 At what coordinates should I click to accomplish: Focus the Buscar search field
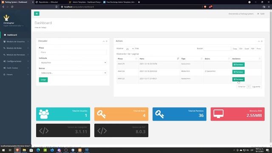pos(217,48)
